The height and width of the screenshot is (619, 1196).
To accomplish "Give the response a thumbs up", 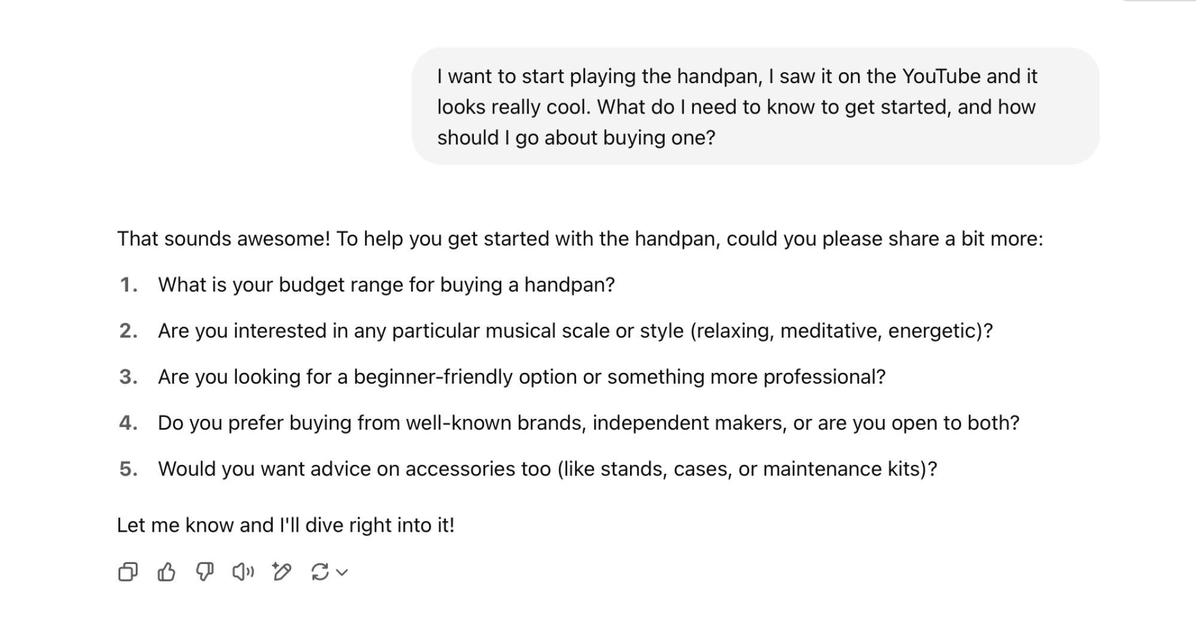I will [x=166, y=572].
